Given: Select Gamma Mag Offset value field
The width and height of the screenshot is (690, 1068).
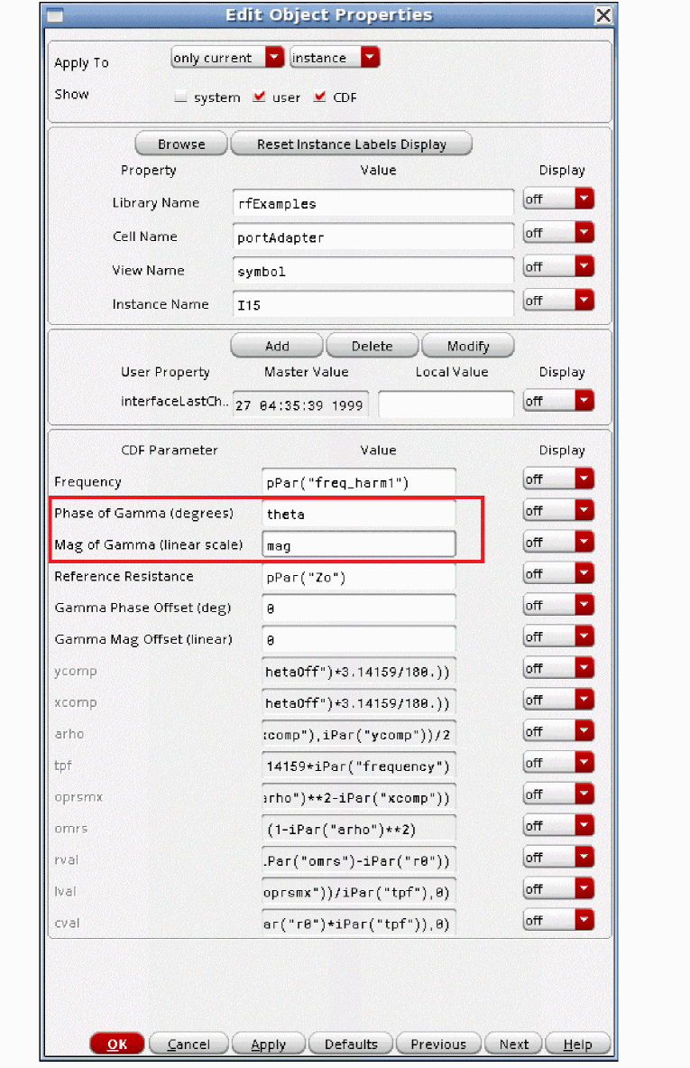Looking at the screenshot, I should point(359,639).
